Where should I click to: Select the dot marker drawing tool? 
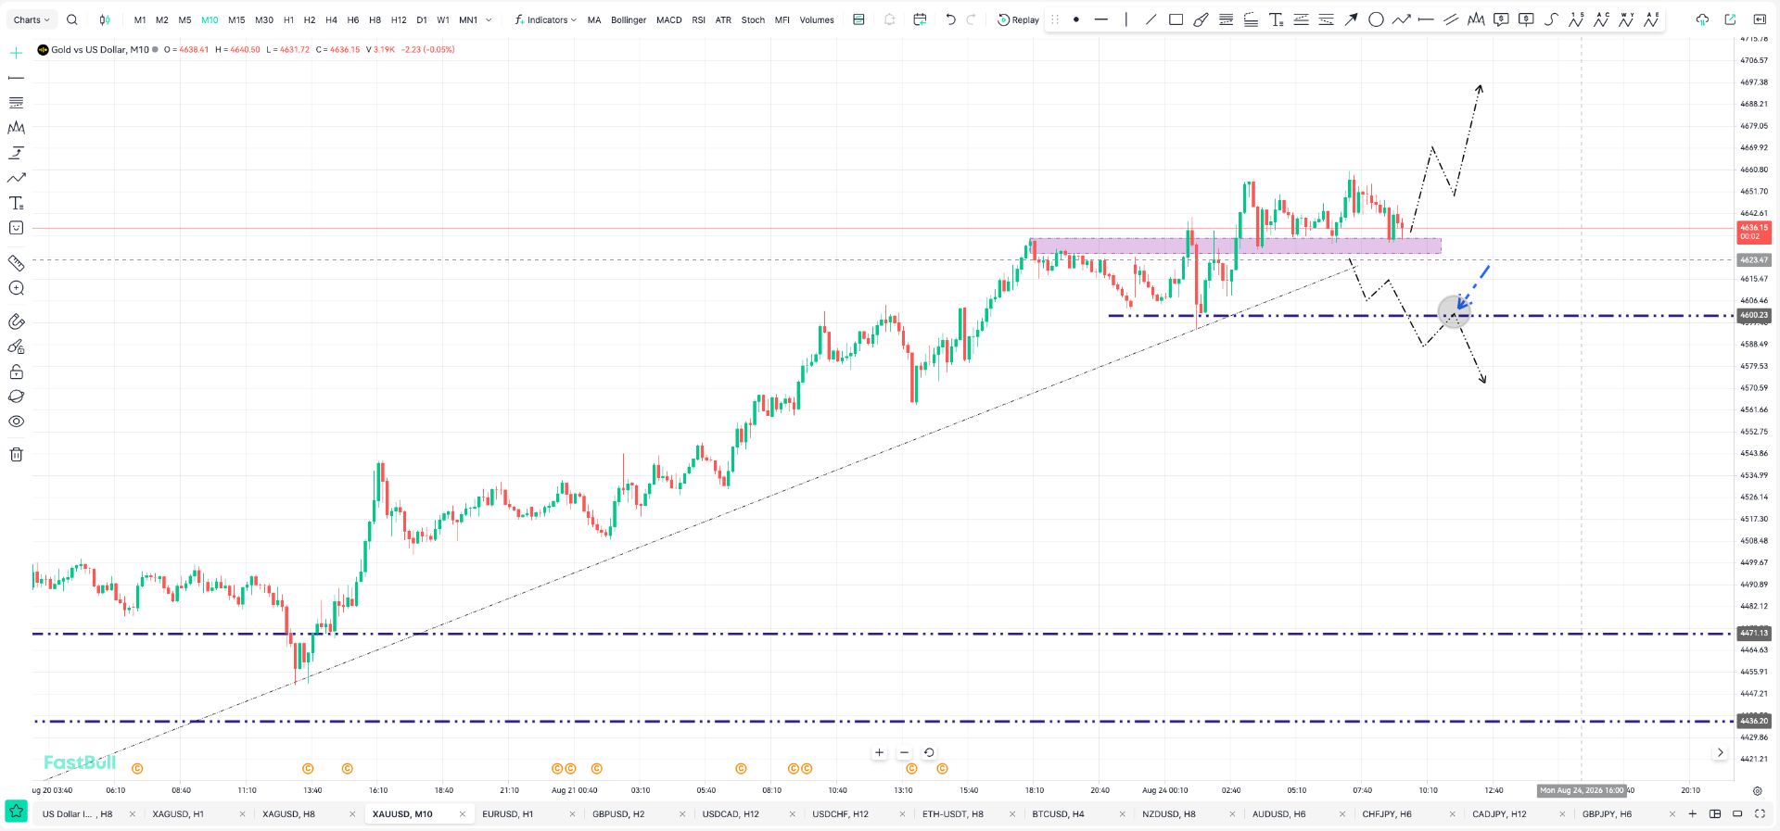click(x=1076, y=19)
